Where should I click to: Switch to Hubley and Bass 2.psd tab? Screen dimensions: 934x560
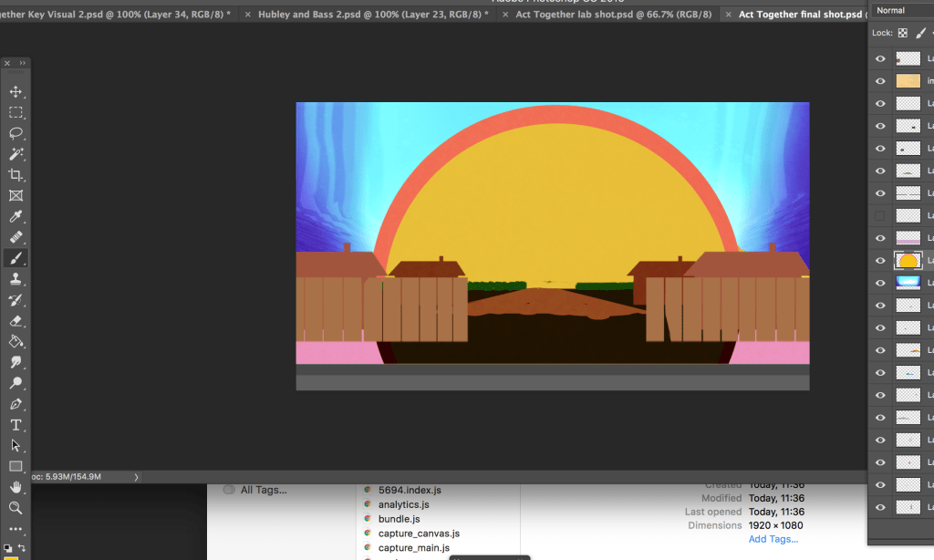click(x=372, y=15)
